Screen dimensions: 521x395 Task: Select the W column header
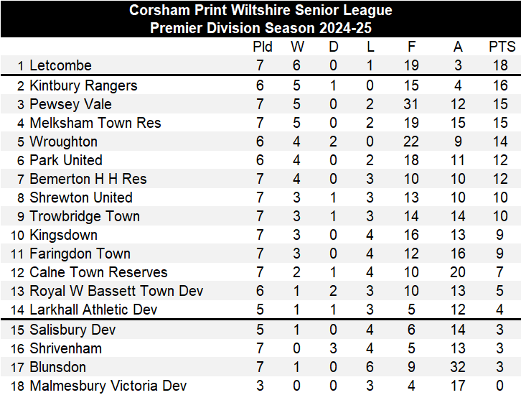tap(297, 47)
